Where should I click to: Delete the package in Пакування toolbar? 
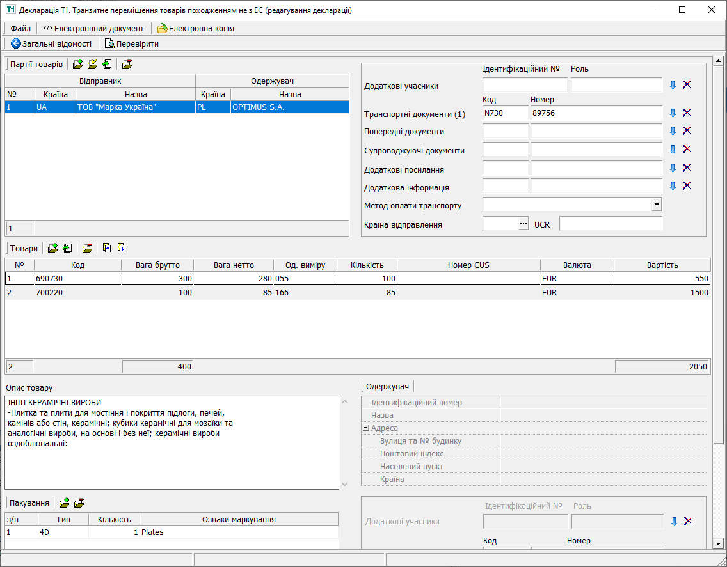[79, 502]
